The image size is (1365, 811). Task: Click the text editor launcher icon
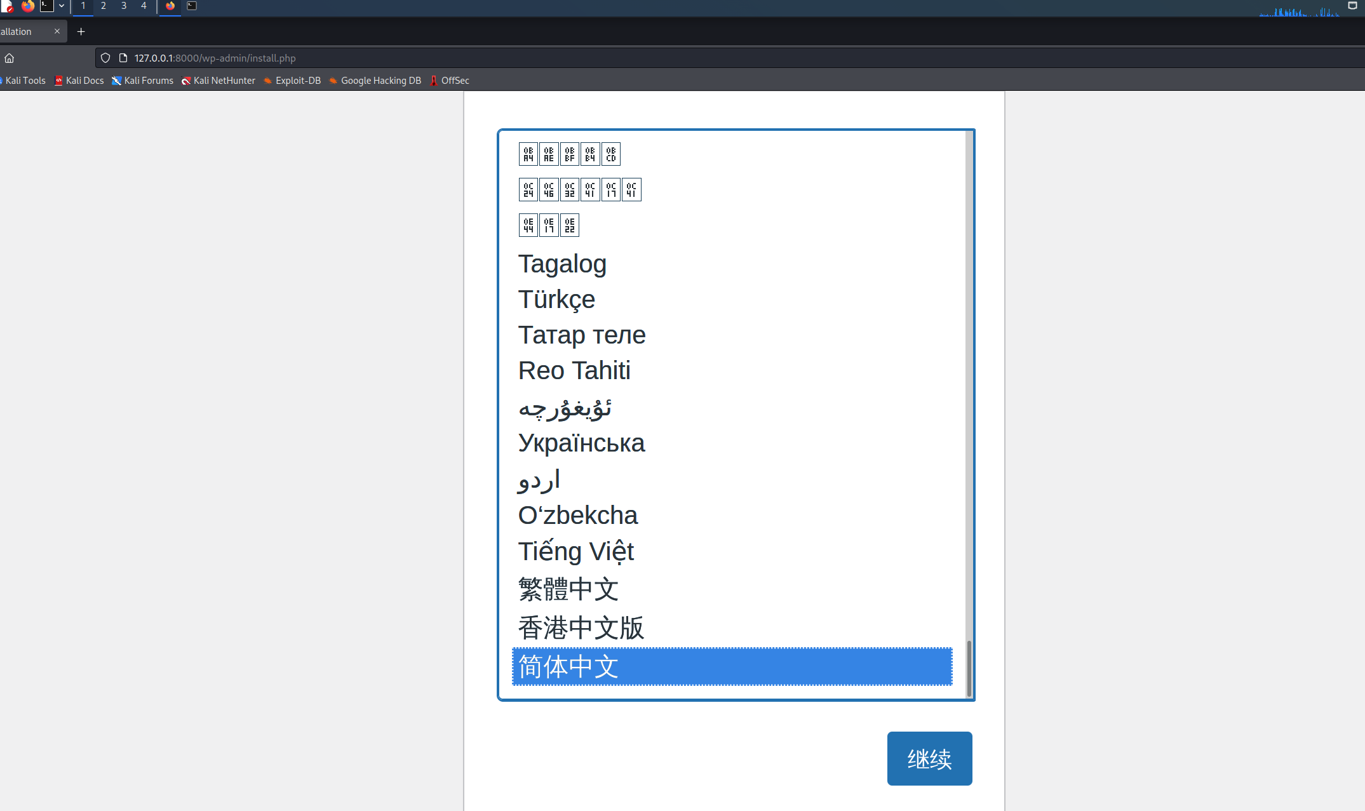[x=6, y=6]
